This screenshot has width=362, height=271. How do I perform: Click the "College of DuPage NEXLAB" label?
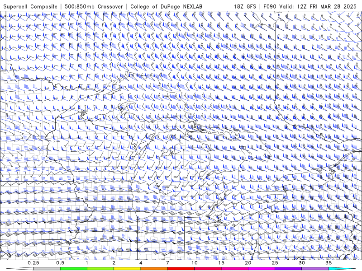point(166,6)
